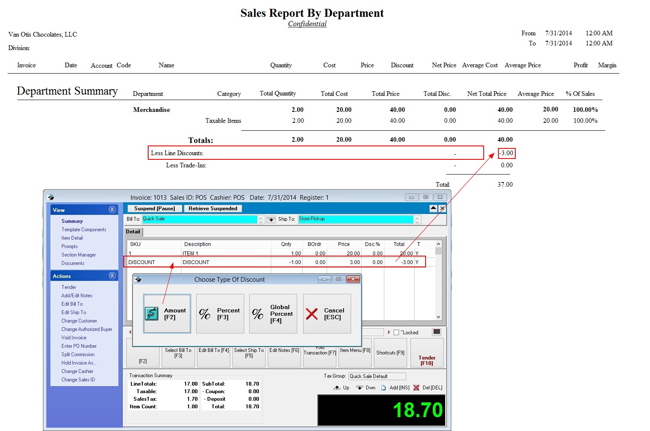Click the red X icon on Cancel button
This screenshot has width=650, height=431.
312,314
